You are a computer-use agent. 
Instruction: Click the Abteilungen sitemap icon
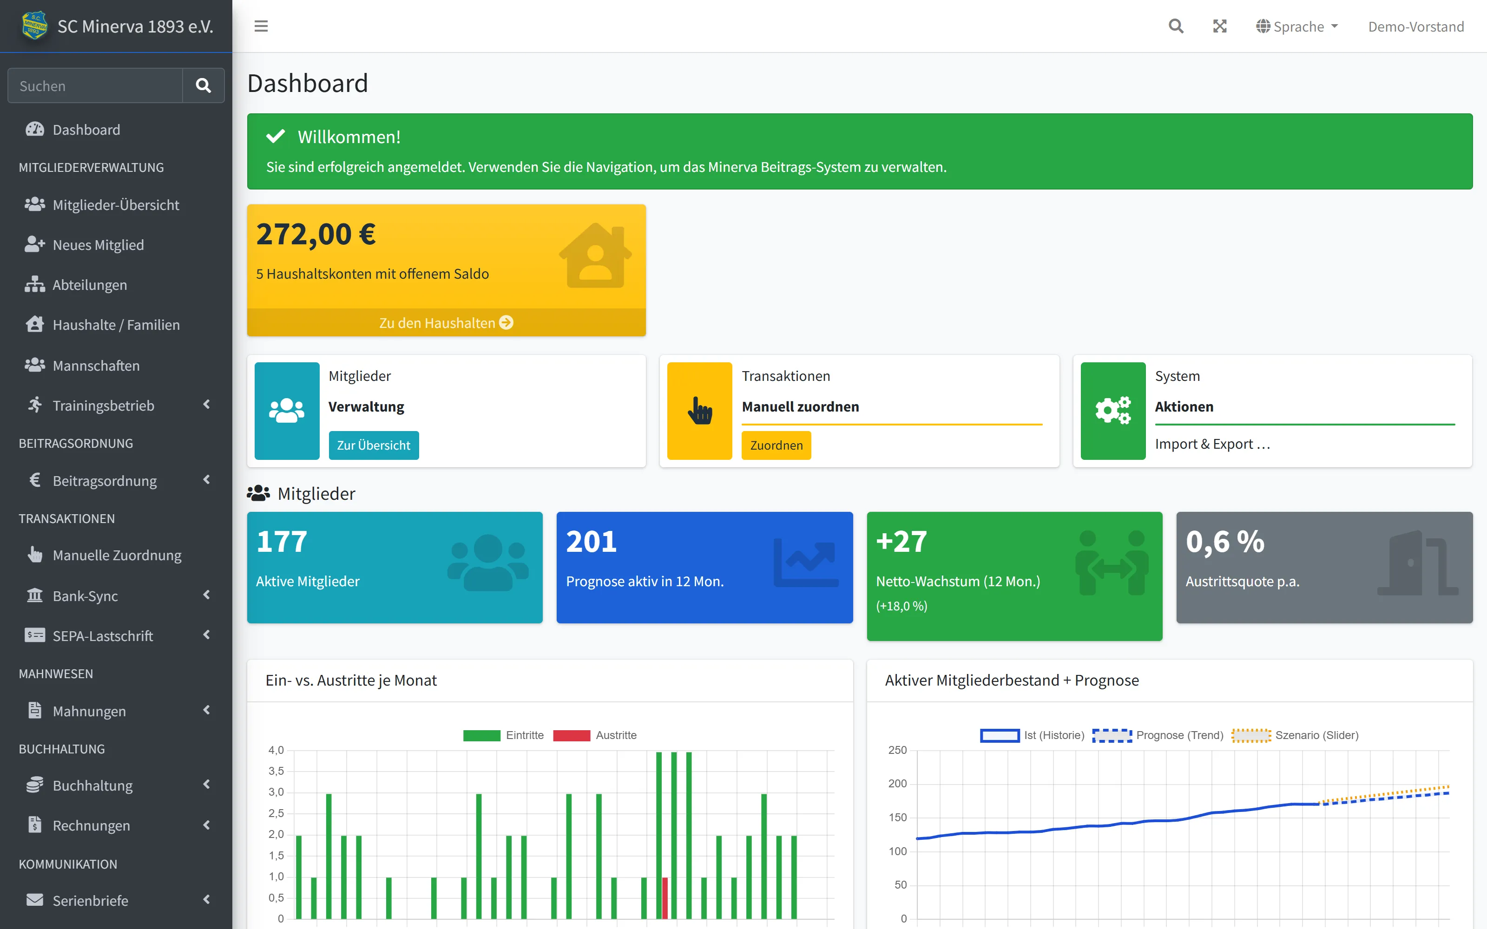(x=35, y=284)
